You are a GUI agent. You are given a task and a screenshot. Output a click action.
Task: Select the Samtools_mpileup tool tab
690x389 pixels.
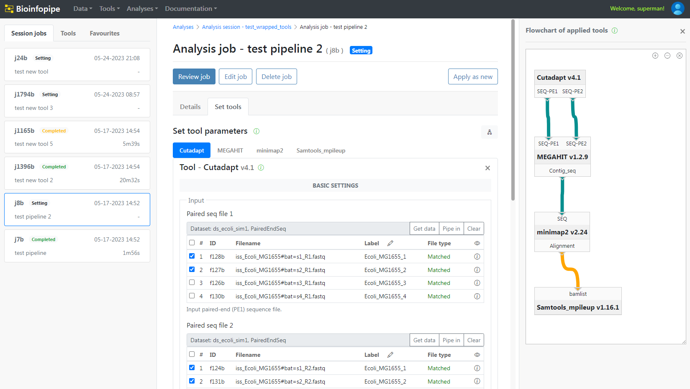click(321, 150)
